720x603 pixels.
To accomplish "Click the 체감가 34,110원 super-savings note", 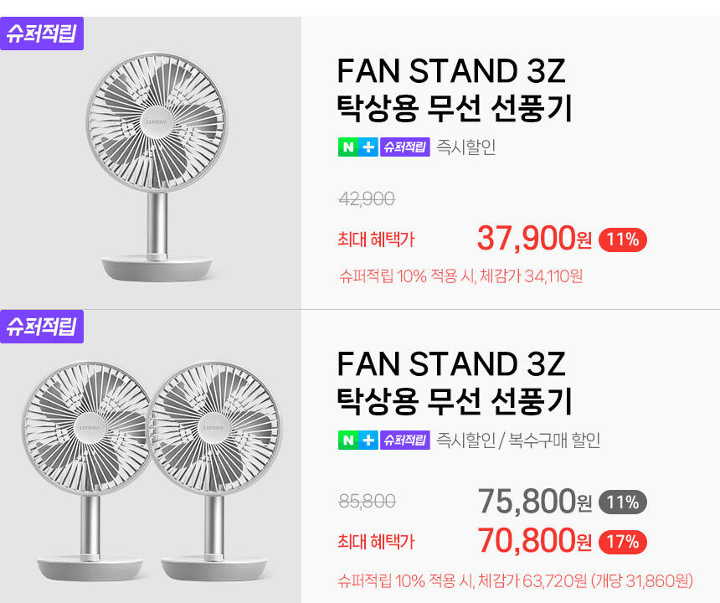I will (x=460, y=276).
